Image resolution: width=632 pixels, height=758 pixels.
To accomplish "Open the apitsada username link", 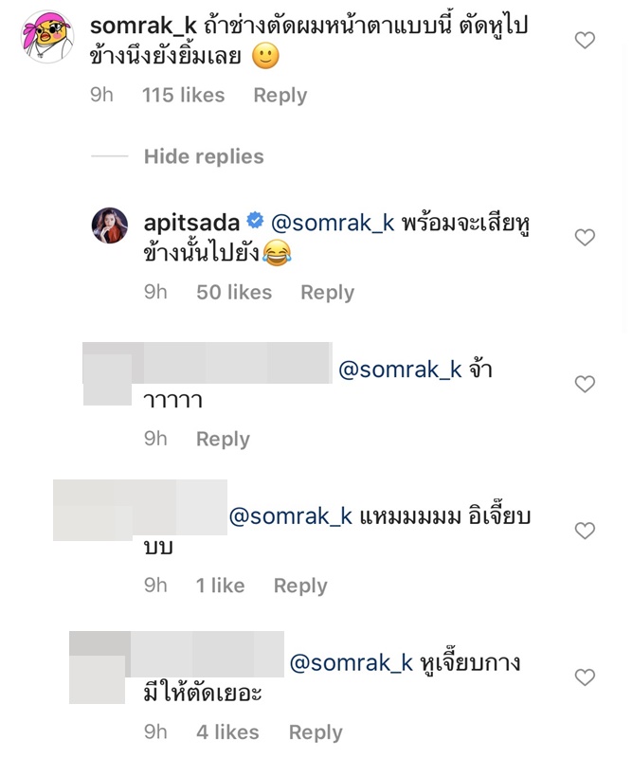I will click(x=191, y=223).
